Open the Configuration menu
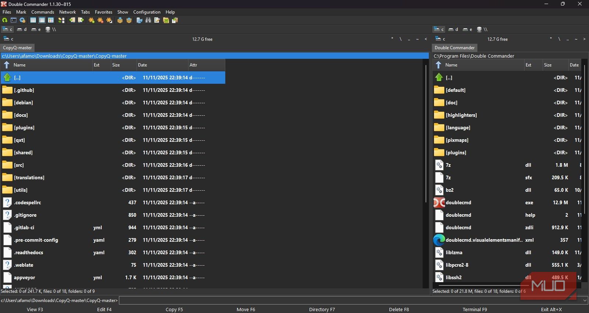Viewport: 589px width, 313px height. (147, 12)
